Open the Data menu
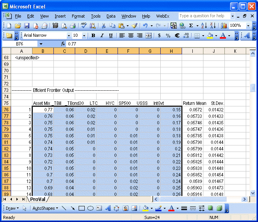The width and height of the screenshot is (258, 222). tap(111, 16)
